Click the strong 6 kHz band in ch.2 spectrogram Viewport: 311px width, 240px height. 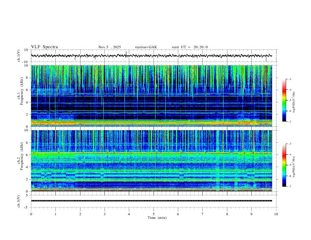tap(151, 153)
